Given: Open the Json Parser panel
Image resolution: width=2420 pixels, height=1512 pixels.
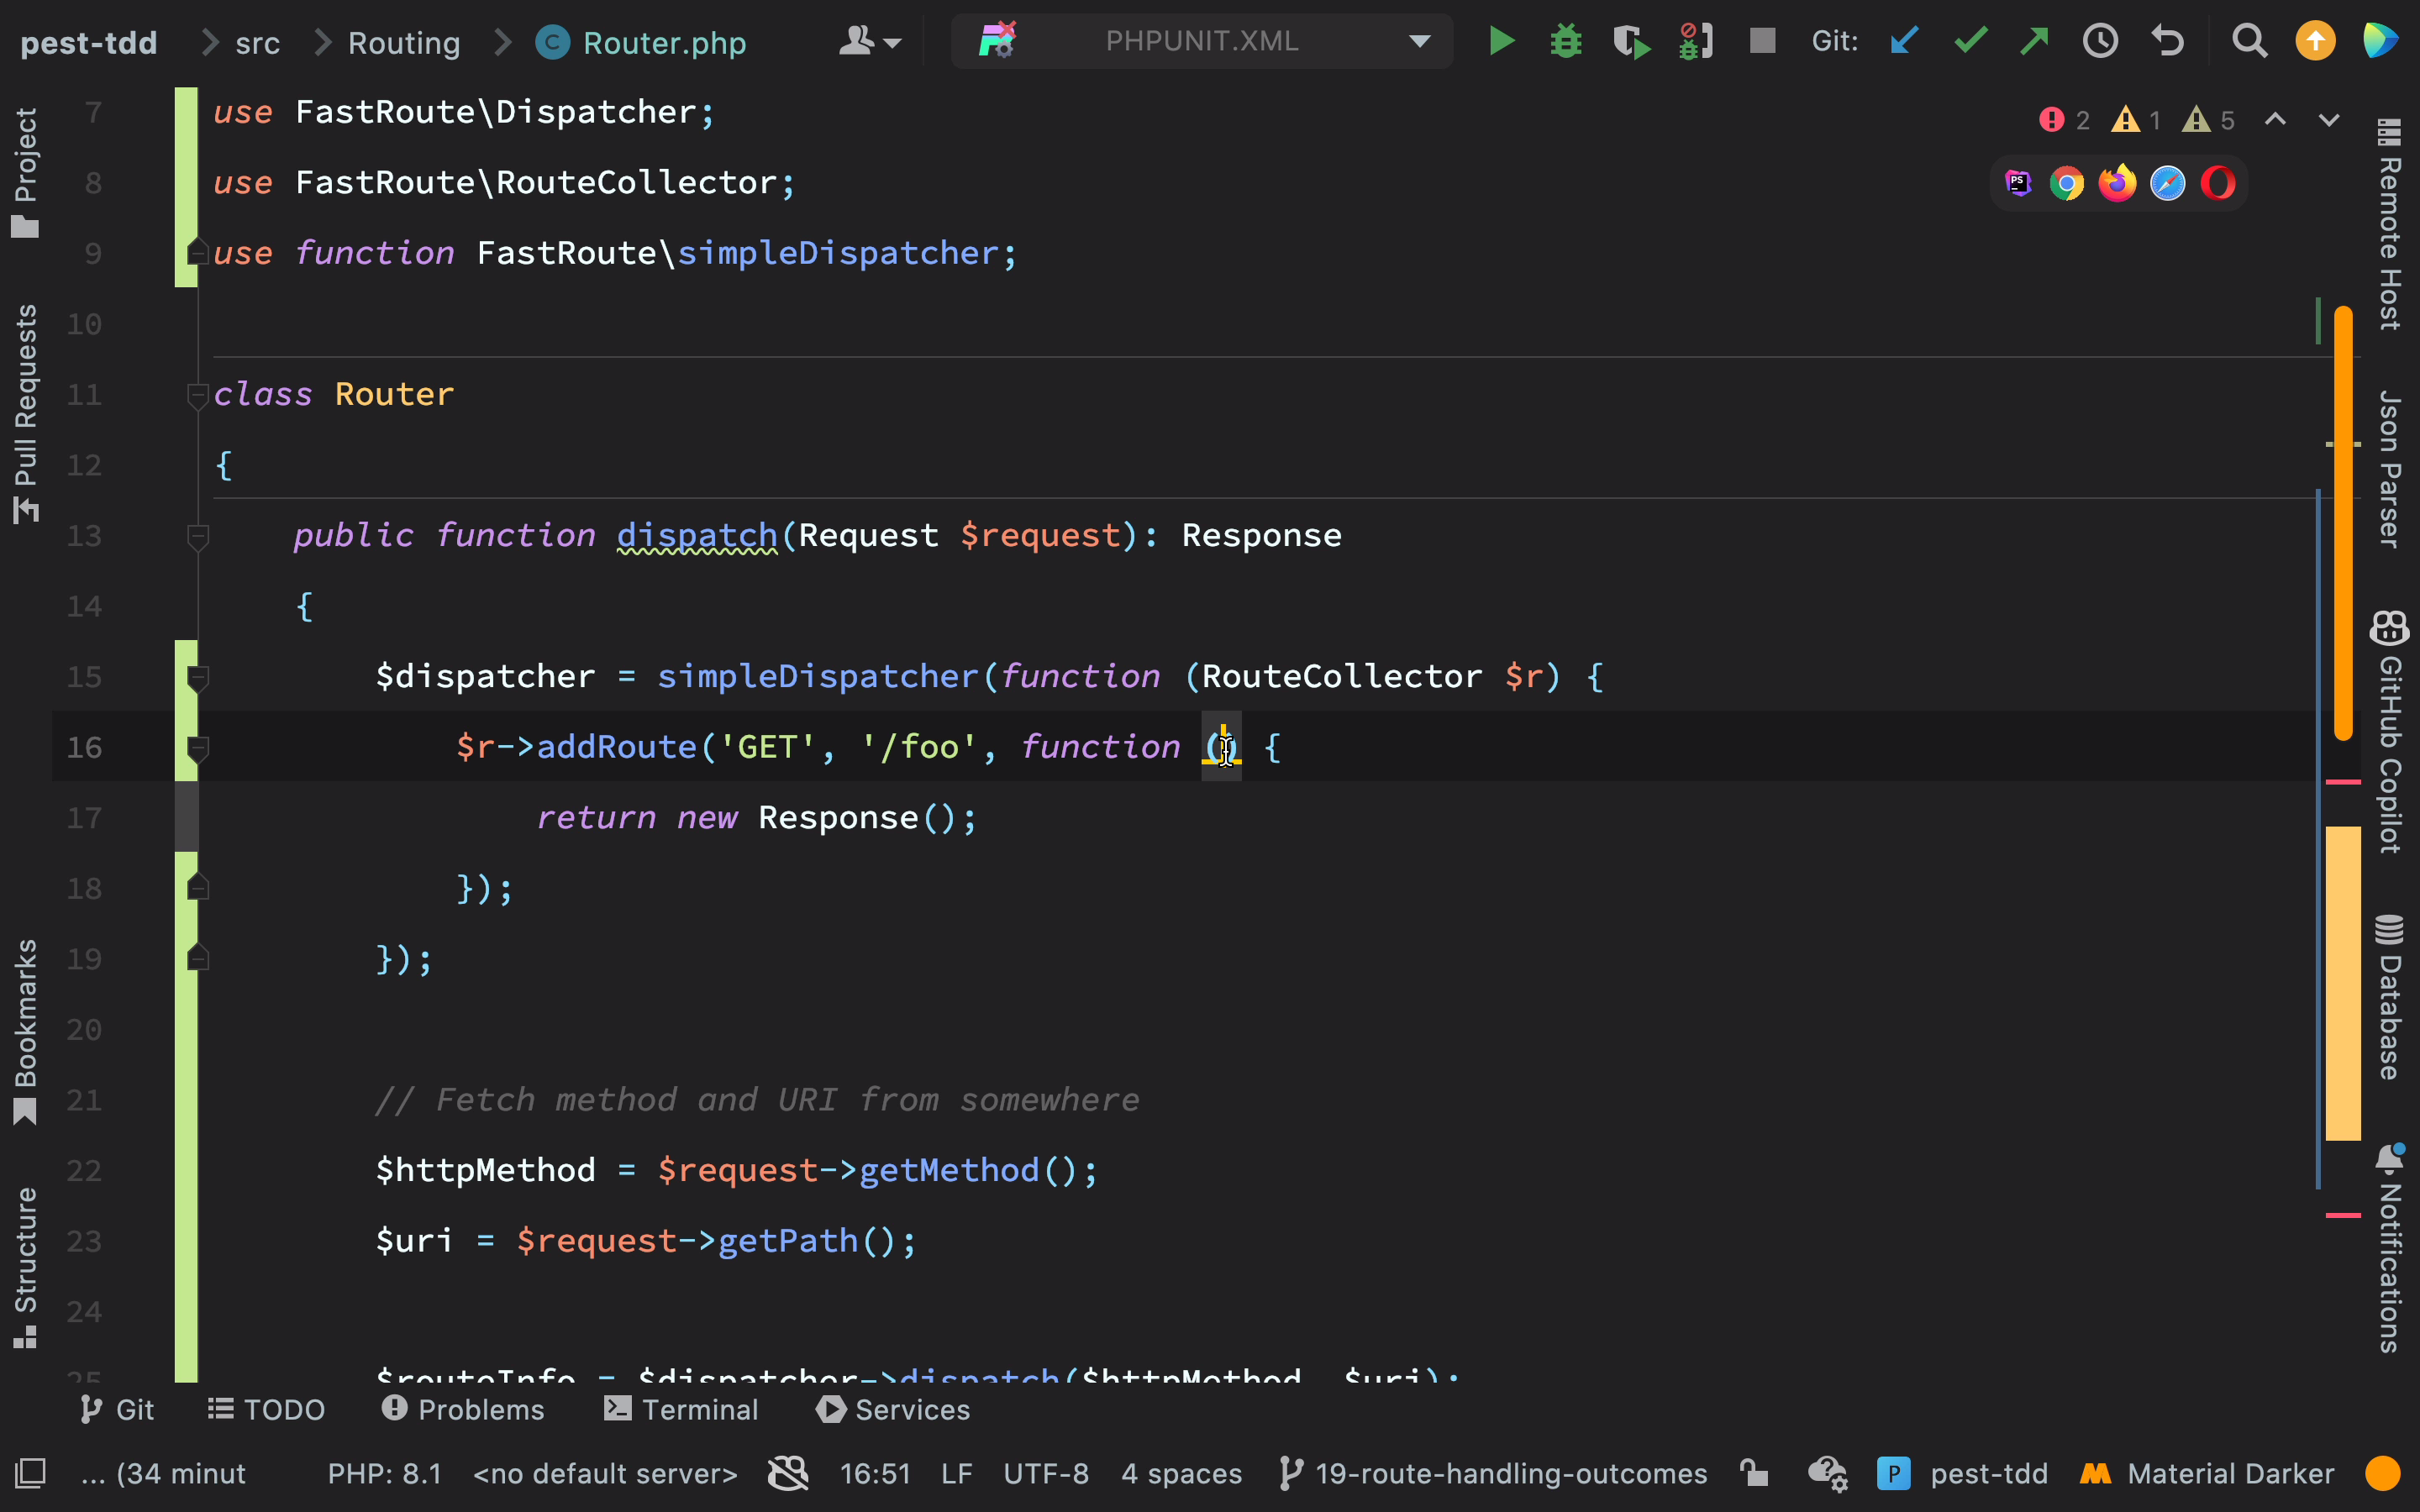Looking at the screenshot, I should click(x=2389, y=469).
